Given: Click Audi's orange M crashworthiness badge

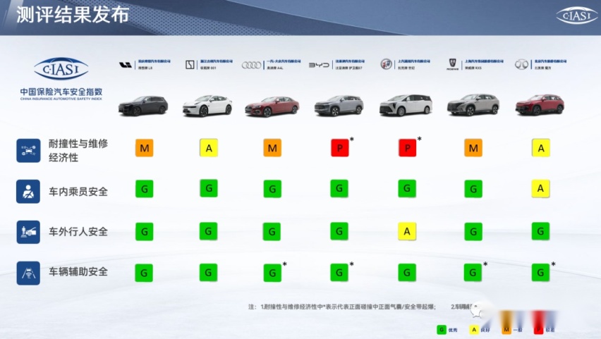Looking at the screenshot, I should pos(272,148).
